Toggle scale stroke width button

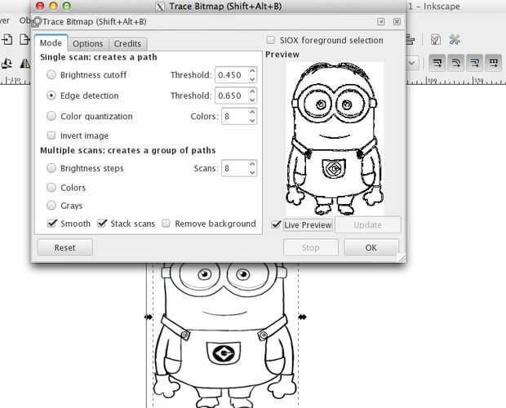tap(437, 63)
